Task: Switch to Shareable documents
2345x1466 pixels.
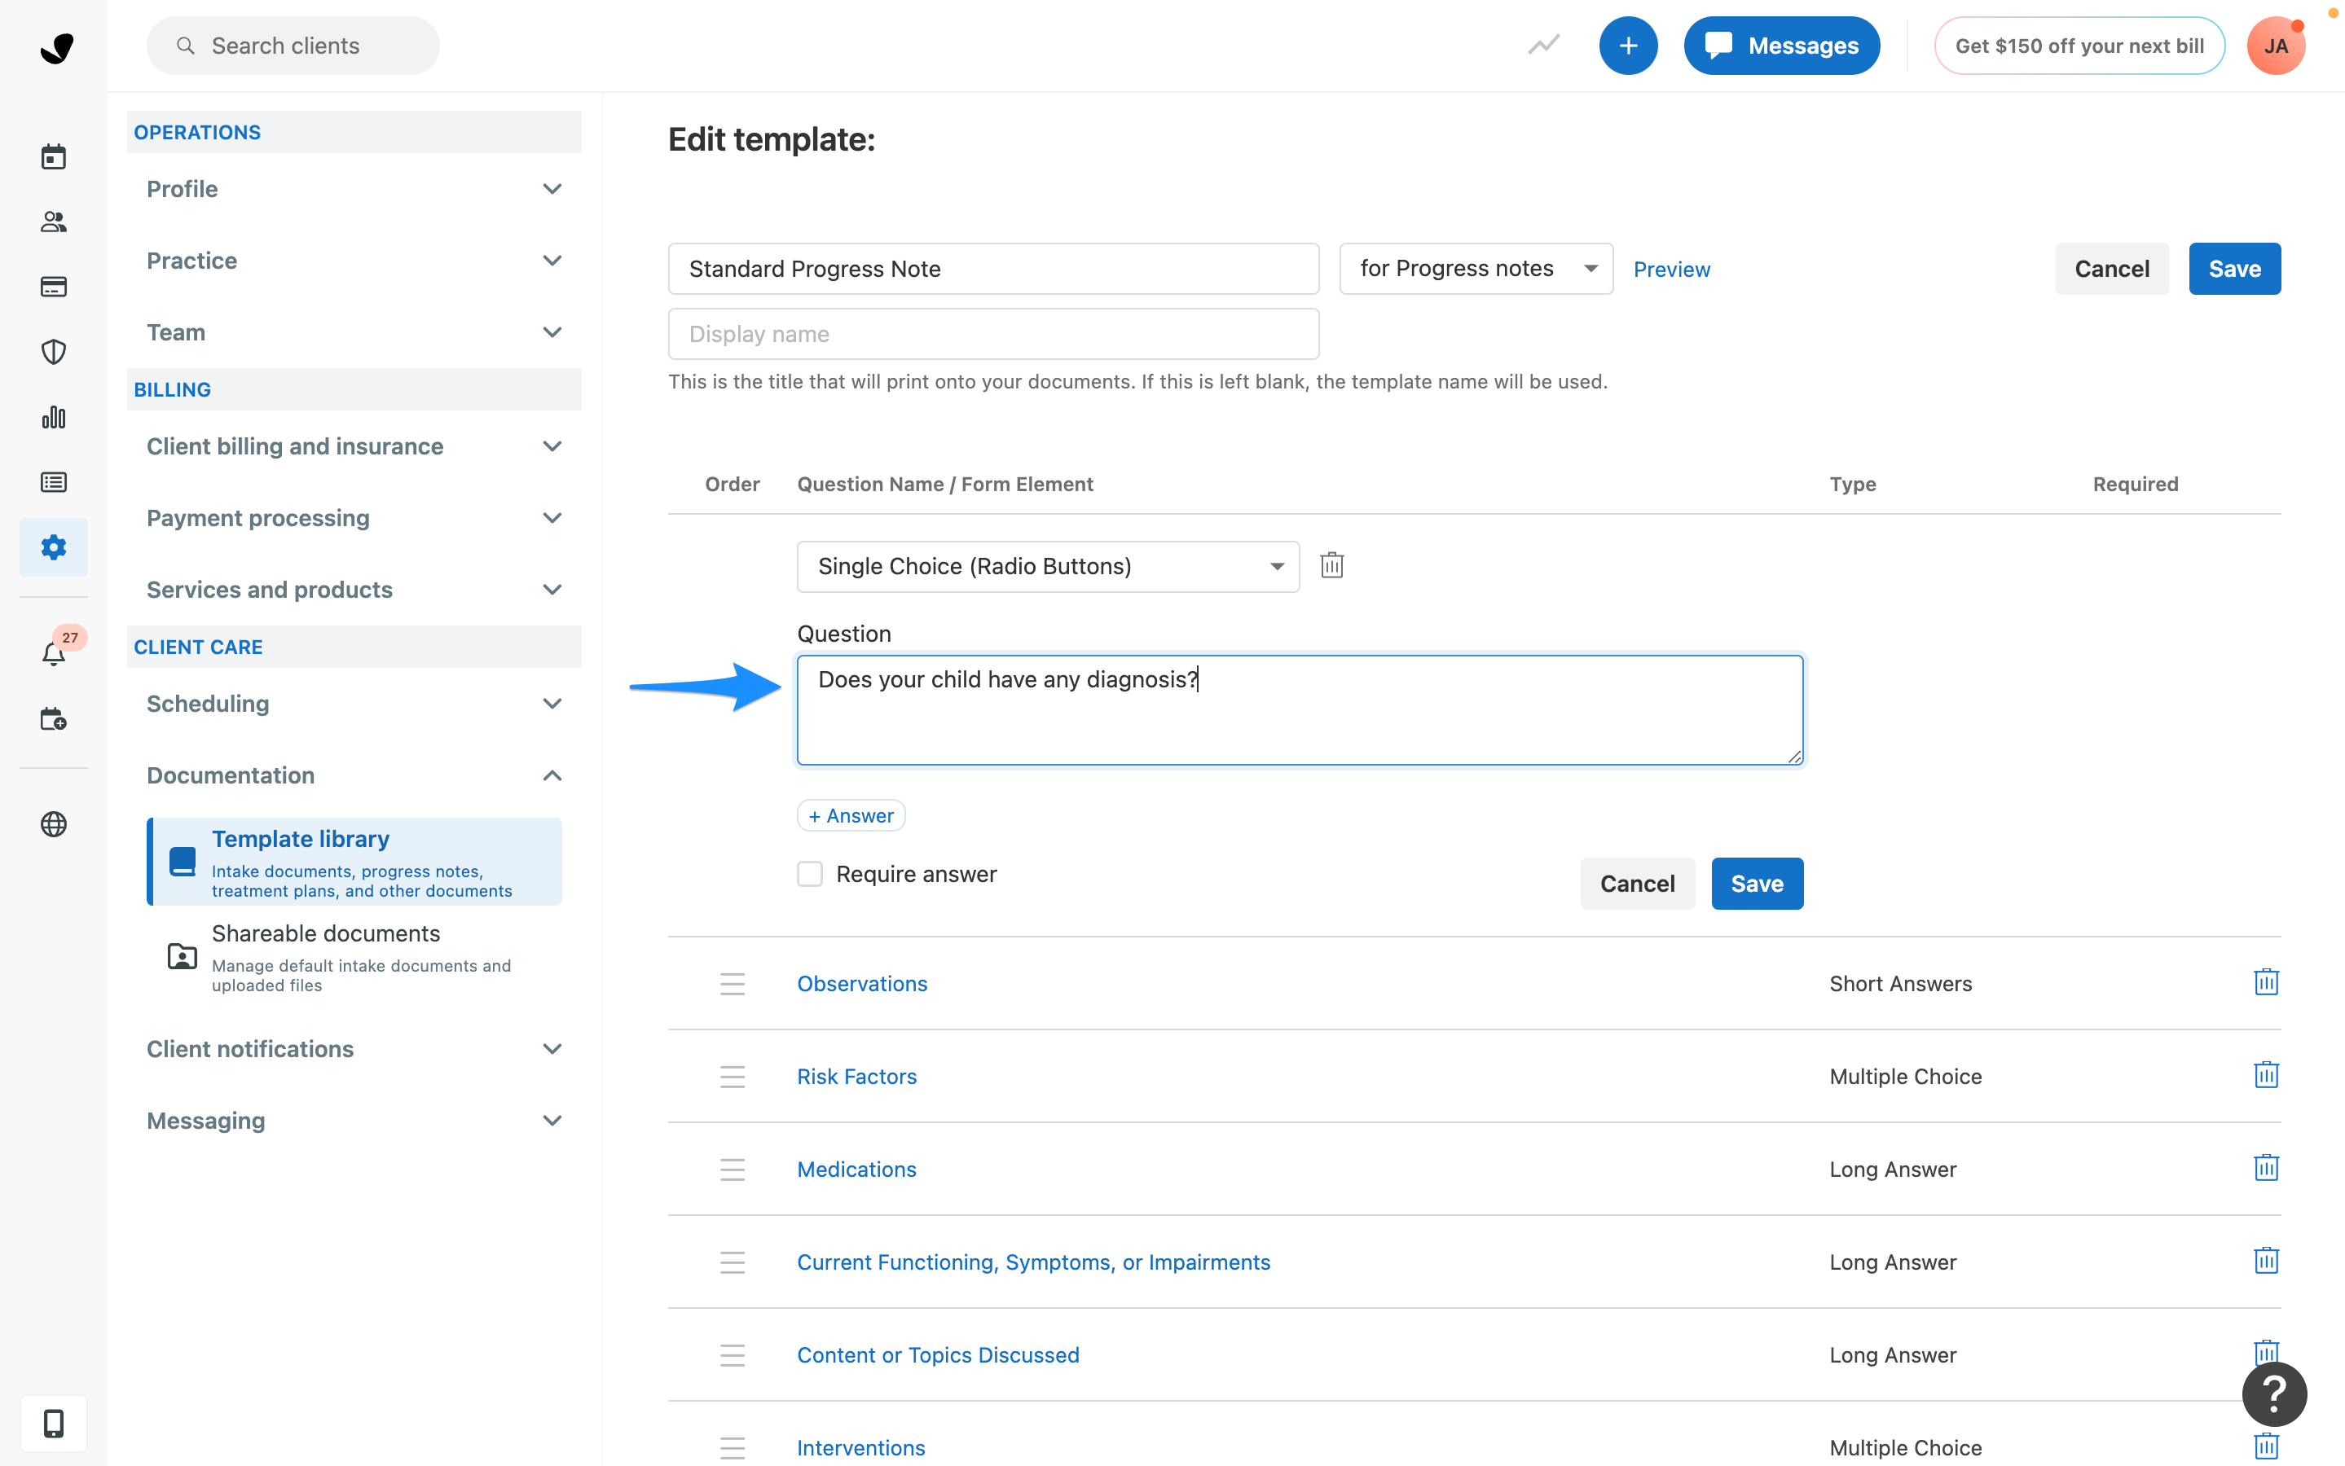Action: tap(326, 933)
